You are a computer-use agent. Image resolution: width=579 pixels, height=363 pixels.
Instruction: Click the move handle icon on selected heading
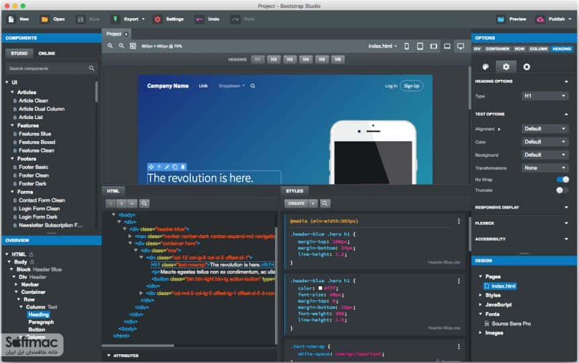[x=151, y=167]
